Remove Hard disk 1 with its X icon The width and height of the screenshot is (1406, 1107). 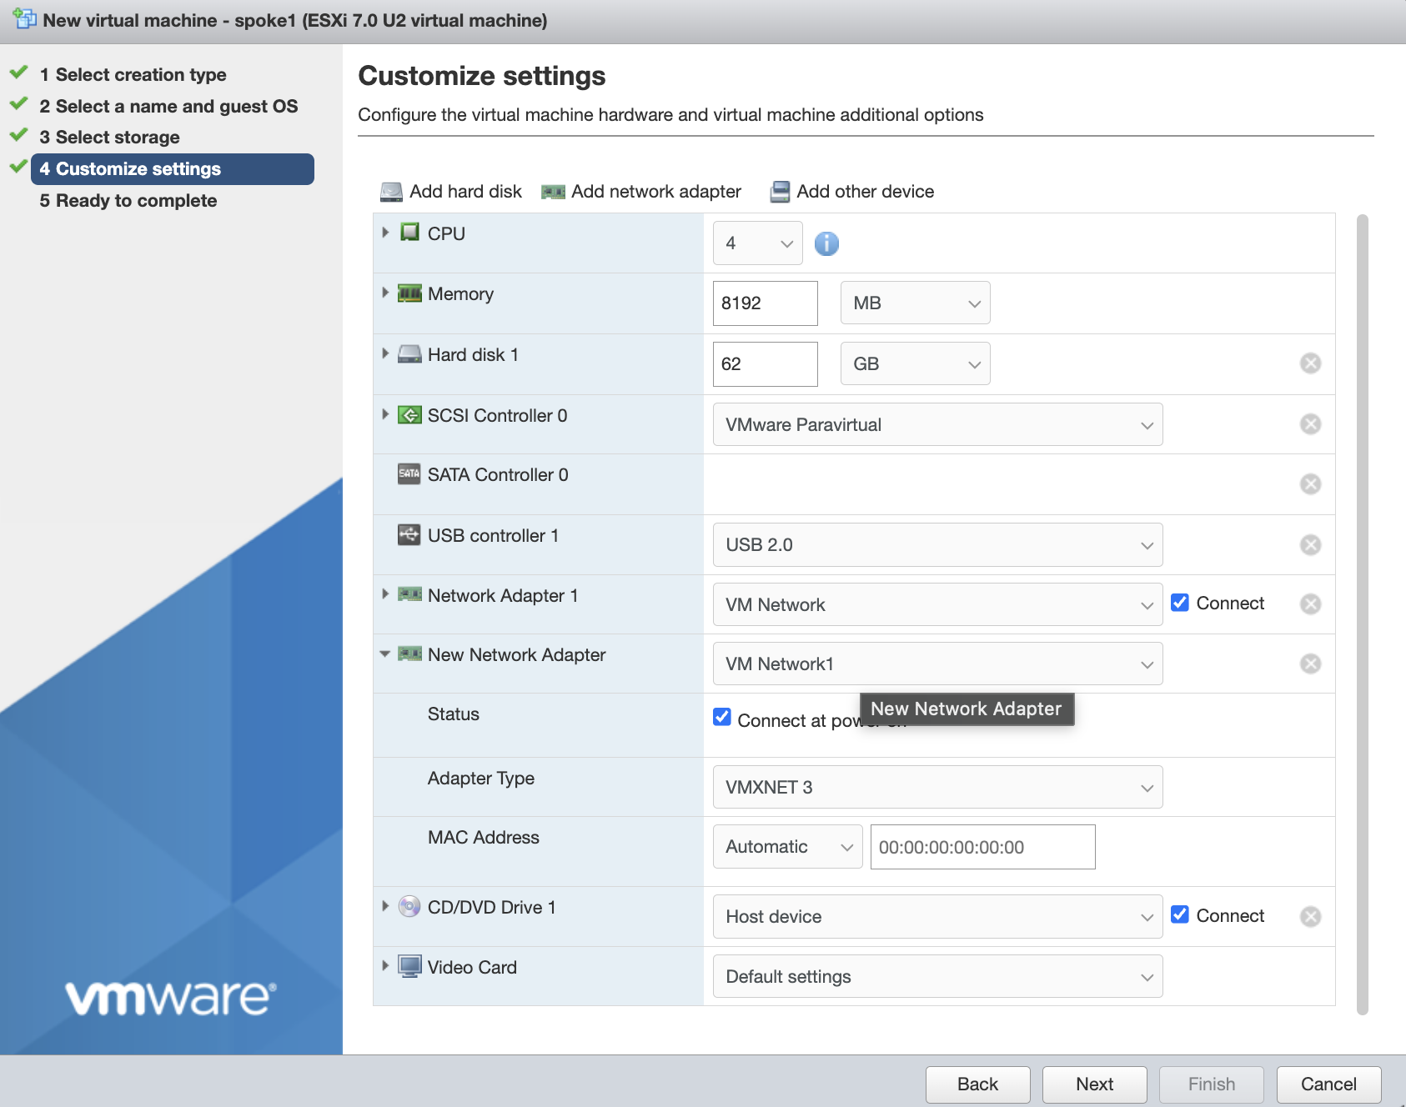(1310, 363)
